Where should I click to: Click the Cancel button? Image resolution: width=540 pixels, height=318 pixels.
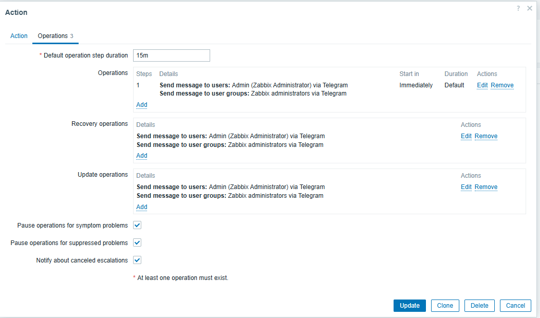(515, 306)
